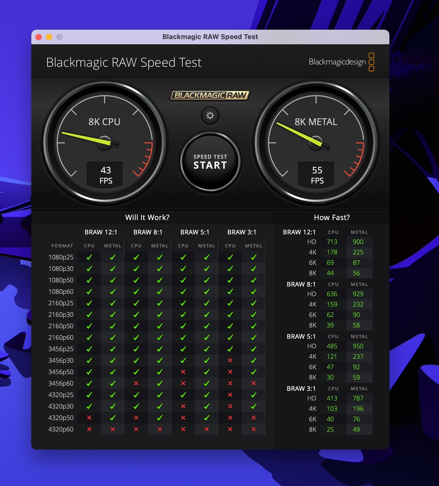Select BRAW 3:1 8K METAL value 49
439x486 pixels.
click(x=356, y=430)
